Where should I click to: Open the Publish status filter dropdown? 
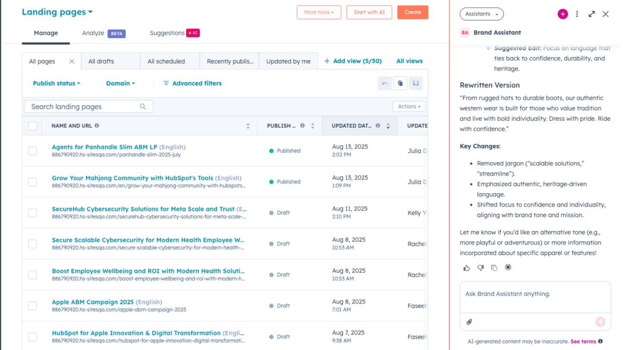tap(56, 83)
